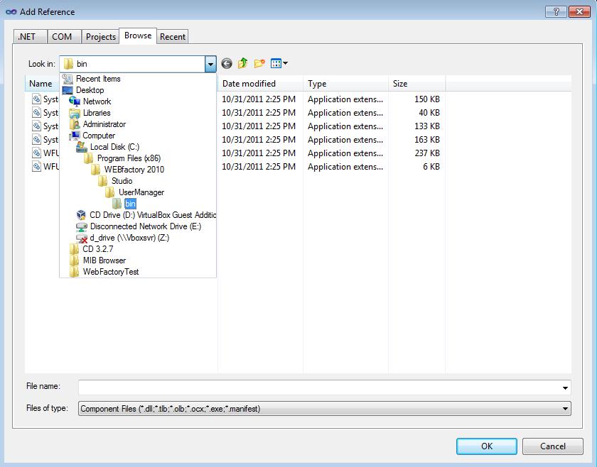
Task: Create a new folder
Action: tap(259, 63)
